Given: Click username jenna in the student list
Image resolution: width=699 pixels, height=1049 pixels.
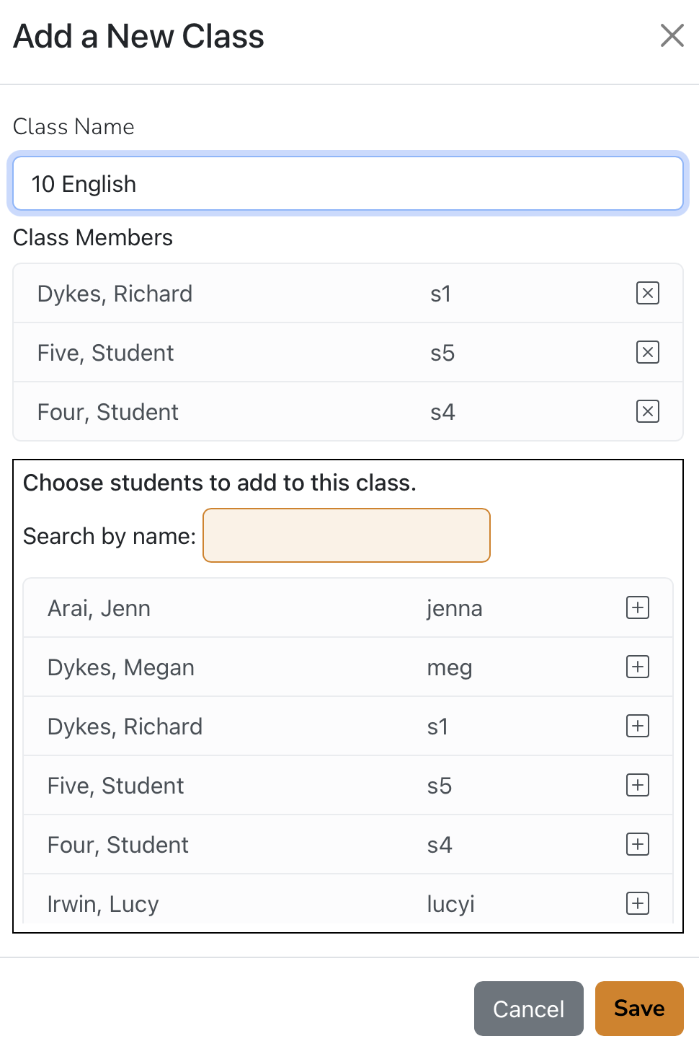Looking at the screenshot, I should point(455,608).
